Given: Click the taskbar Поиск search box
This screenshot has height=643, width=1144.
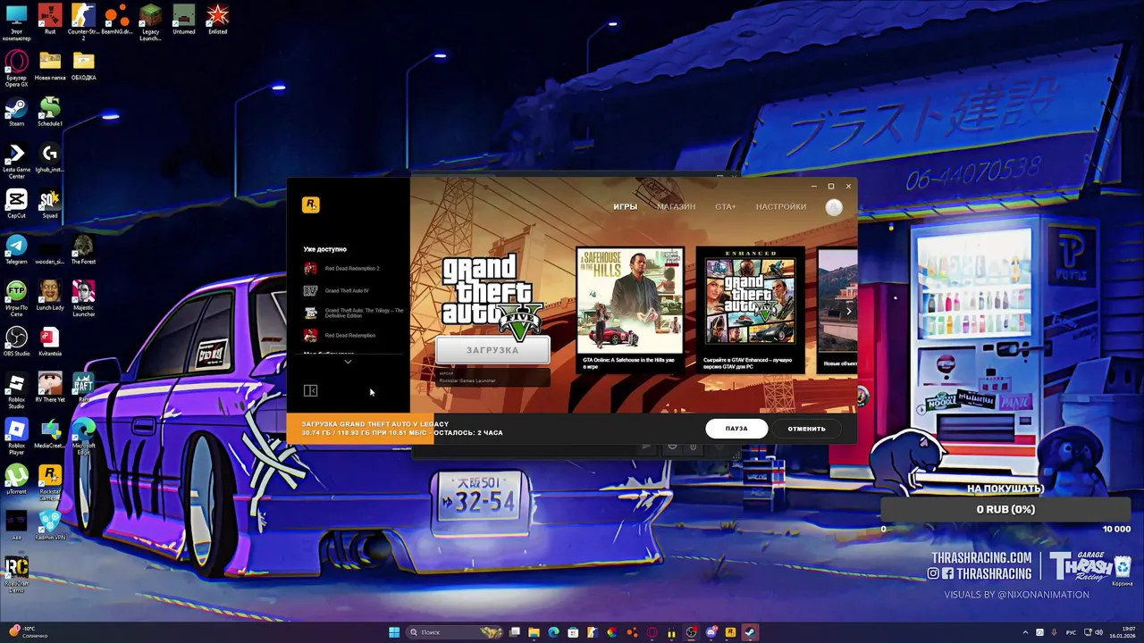Looking at the screenshot, I should [x=456, y=632].
